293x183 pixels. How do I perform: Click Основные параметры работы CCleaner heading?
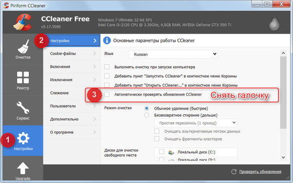(x=154, y=40)
